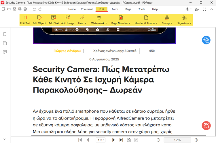Click the go back to previous view icon

pos(129,140)
